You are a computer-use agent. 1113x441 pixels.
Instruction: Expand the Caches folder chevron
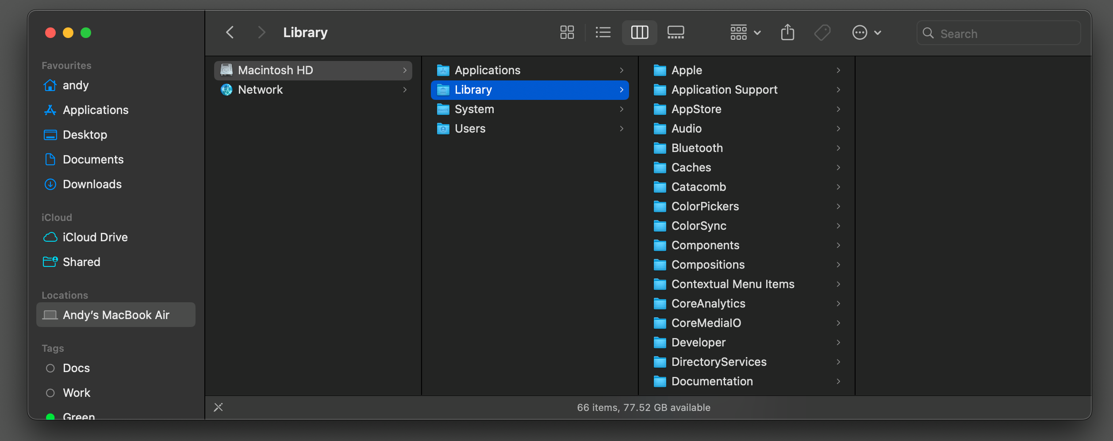(x=838, y=167)
